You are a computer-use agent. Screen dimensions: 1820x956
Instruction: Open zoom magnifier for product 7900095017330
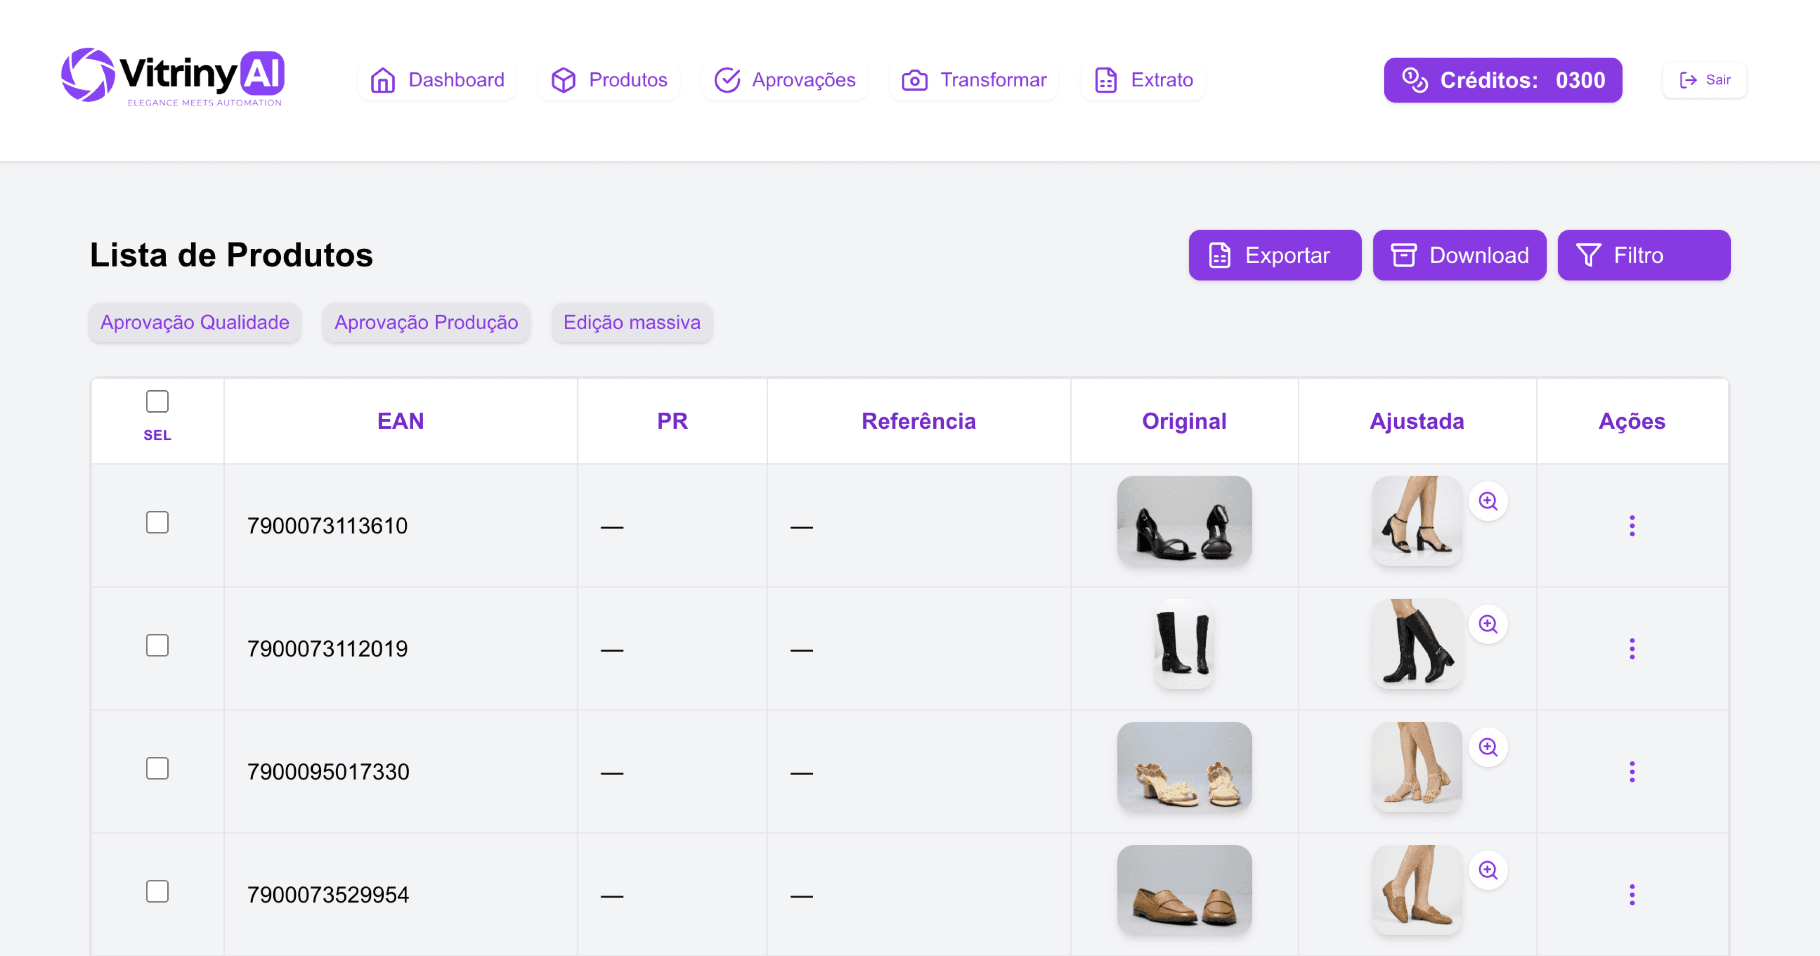[x=1488, y=747]
